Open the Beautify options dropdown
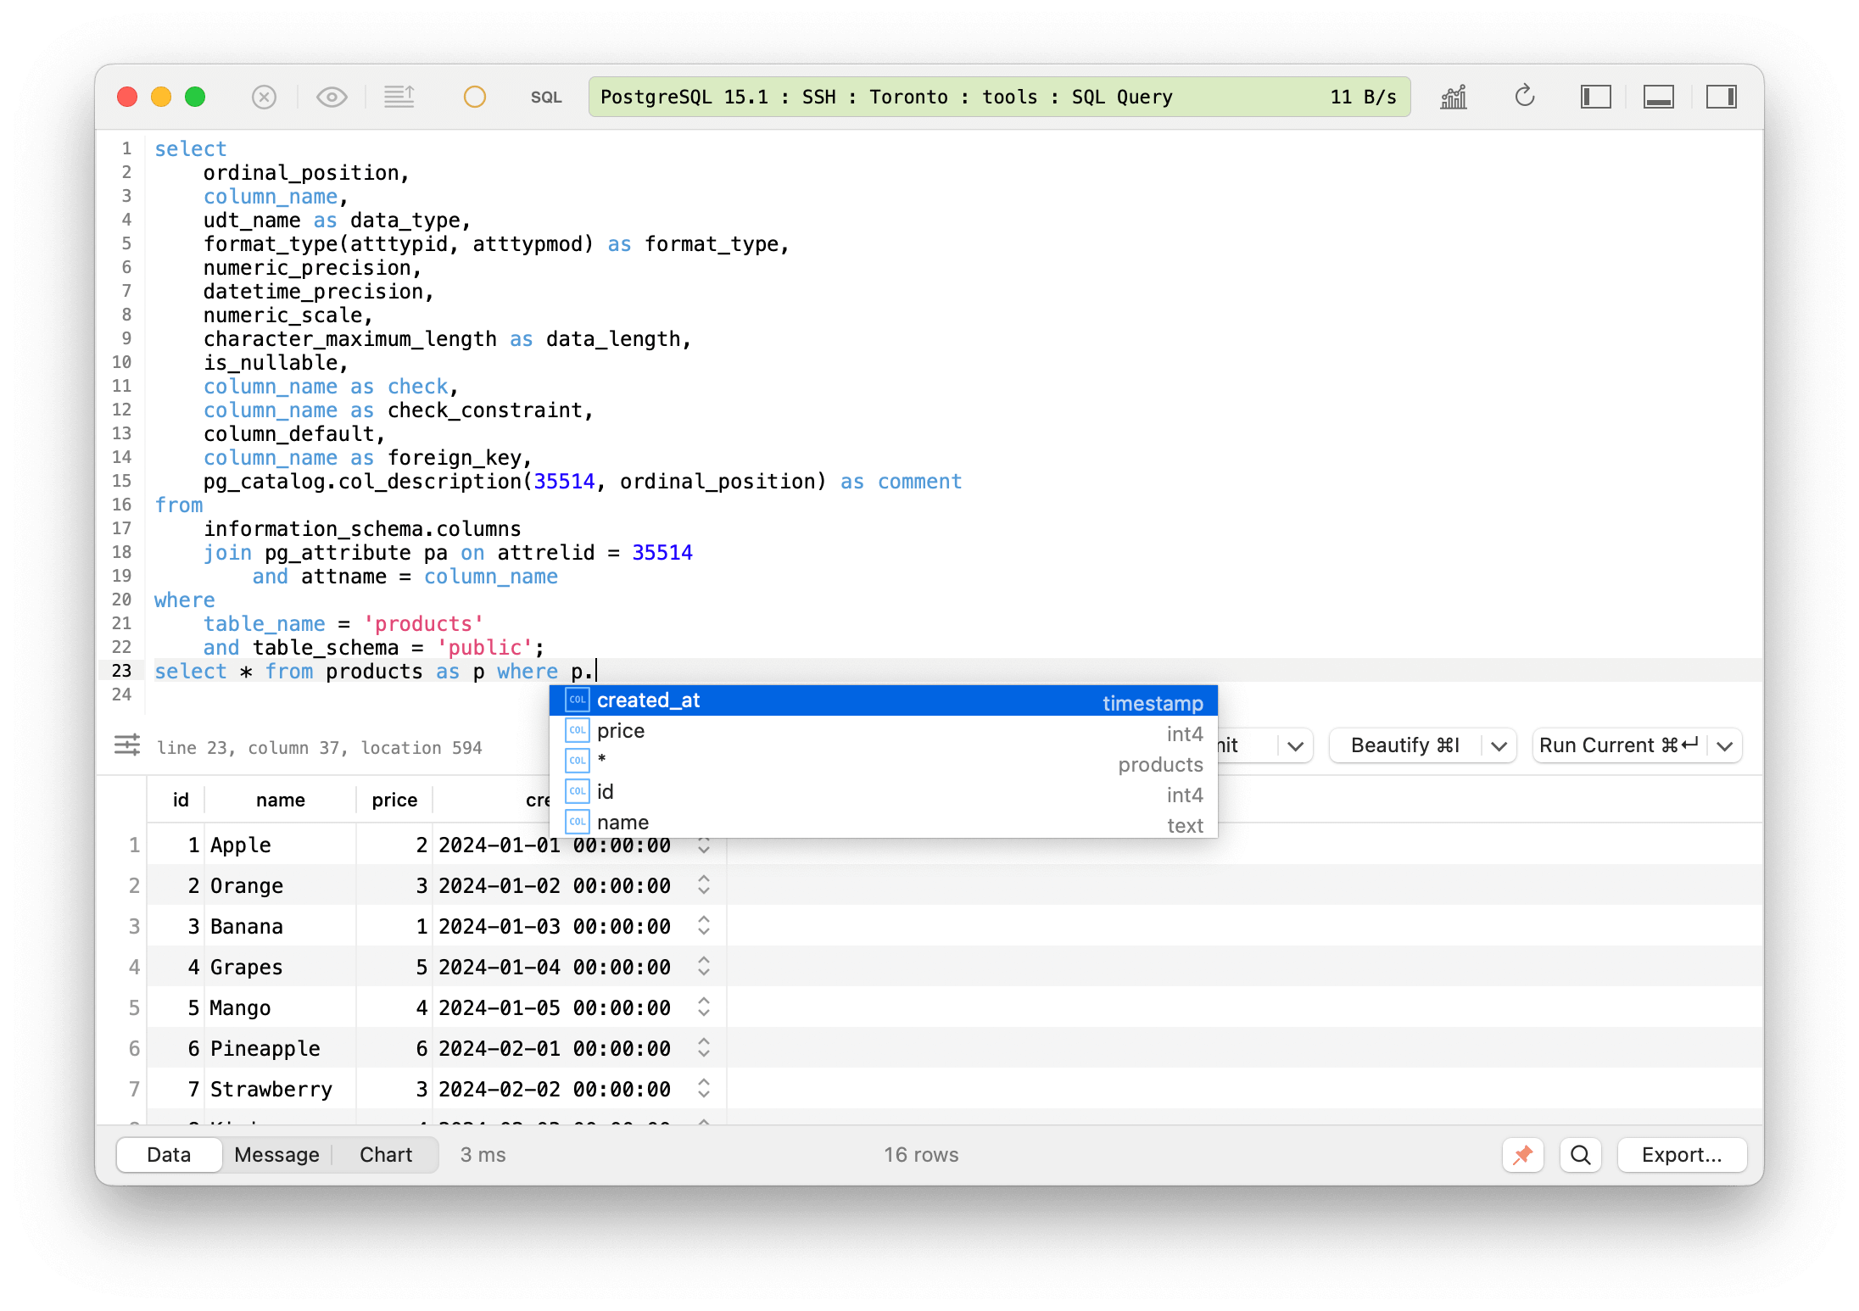The width and height of the screenshot is (1859, 1311). (1498, 745)
